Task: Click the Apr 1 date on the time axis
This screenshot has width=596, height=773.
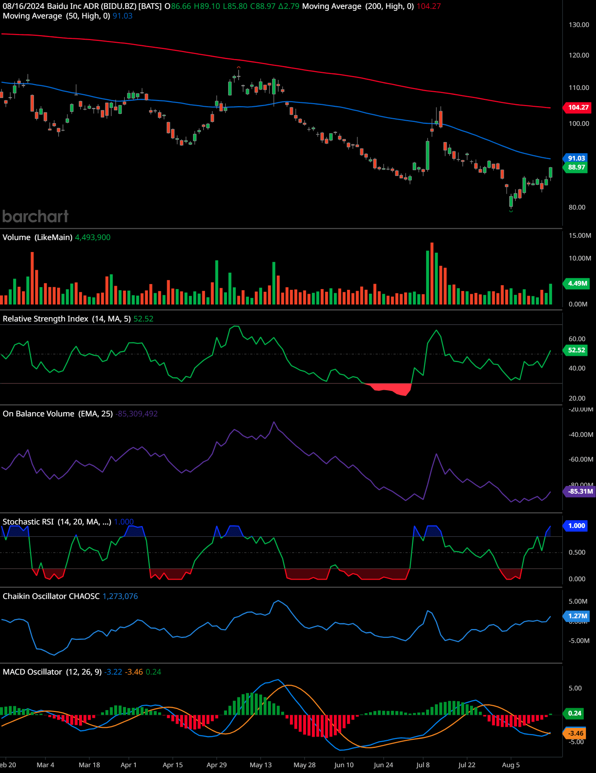Action: pos(129,765)
